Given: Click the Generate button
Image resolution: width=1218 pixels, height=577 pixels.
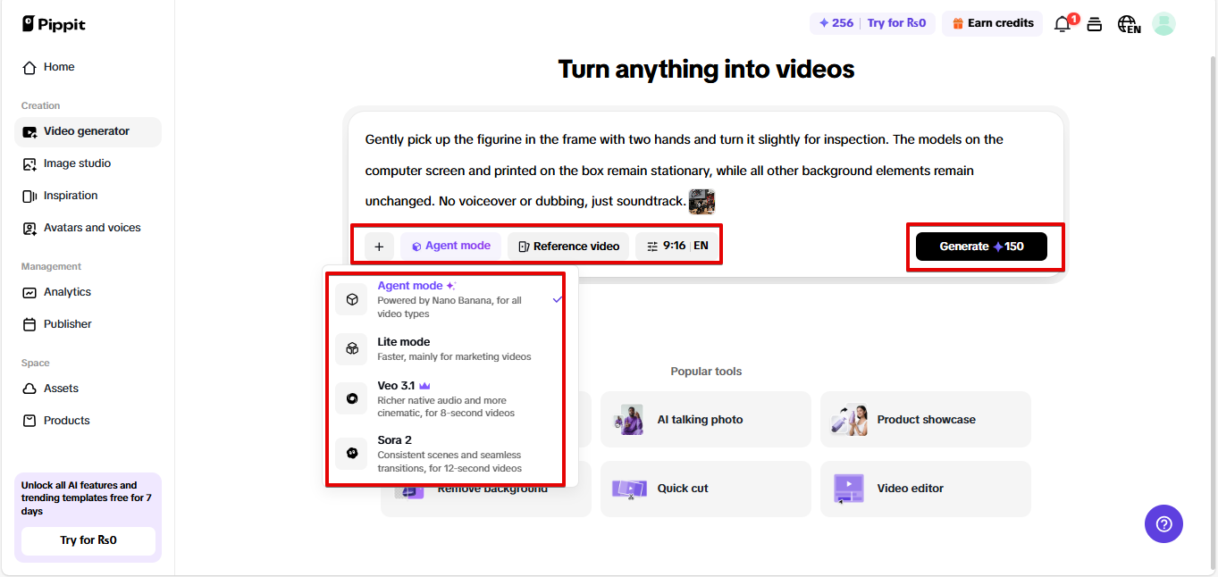Looking at the screenshot, I should 980,246.
